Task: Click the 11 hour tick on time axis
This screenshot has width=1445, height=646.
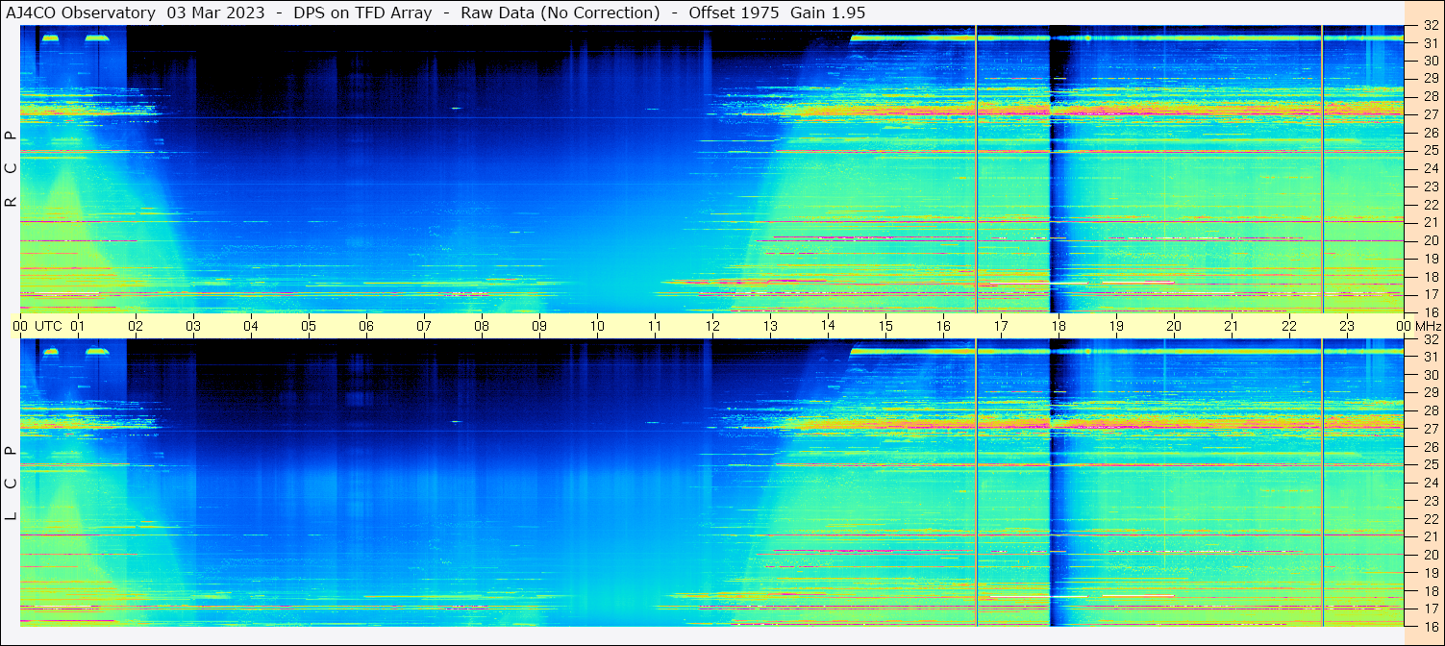Action: 655,326
